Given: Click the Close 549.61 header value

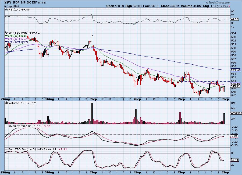Looking at the screenshot, I should point(170,6).
